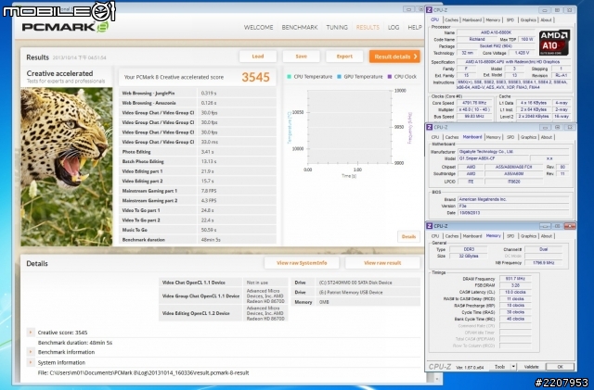594x390 pixels.
Task: Click the Load results button
Action: tap(258, 57)
